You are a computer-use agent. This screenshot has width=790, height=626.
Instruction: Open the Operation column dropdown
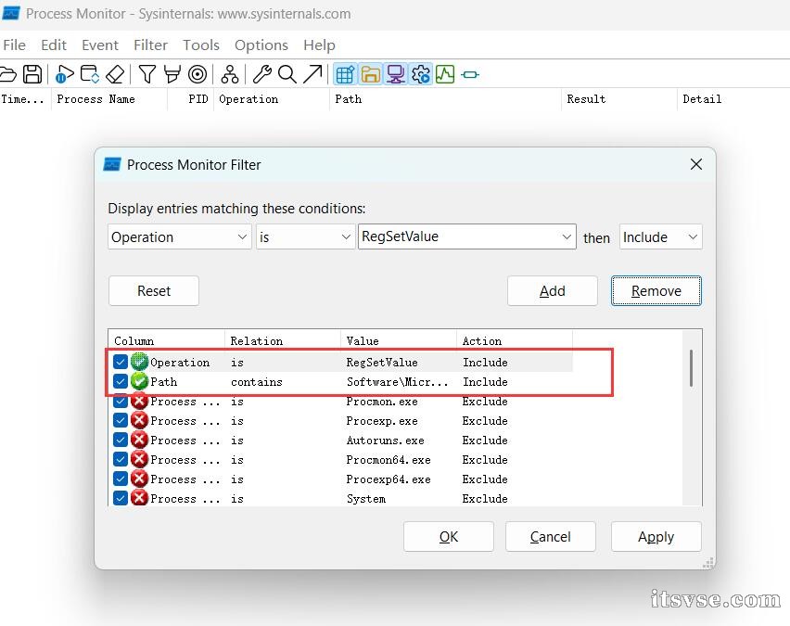179,236
